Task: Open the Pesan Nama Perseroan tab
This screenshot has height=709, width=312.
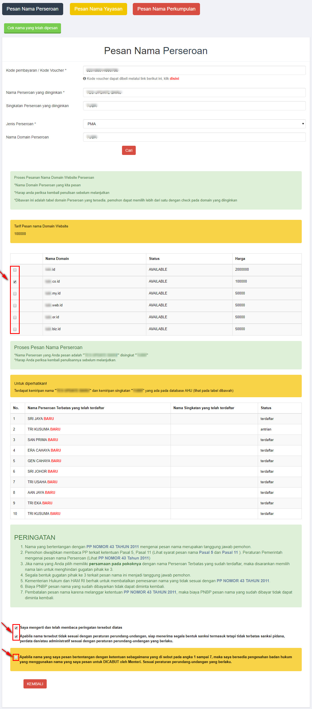Action: (x=32, y=9)
